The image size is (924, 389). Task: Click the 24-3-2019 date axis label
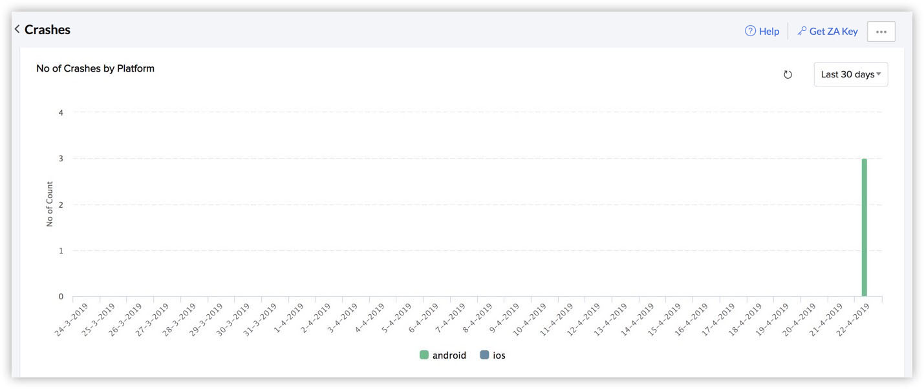(x=71, y=320)
